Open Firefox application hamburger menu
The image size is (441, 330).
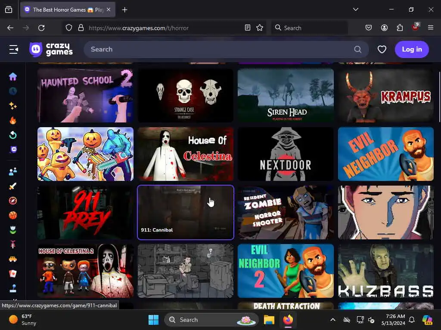[x=431, y=28]
